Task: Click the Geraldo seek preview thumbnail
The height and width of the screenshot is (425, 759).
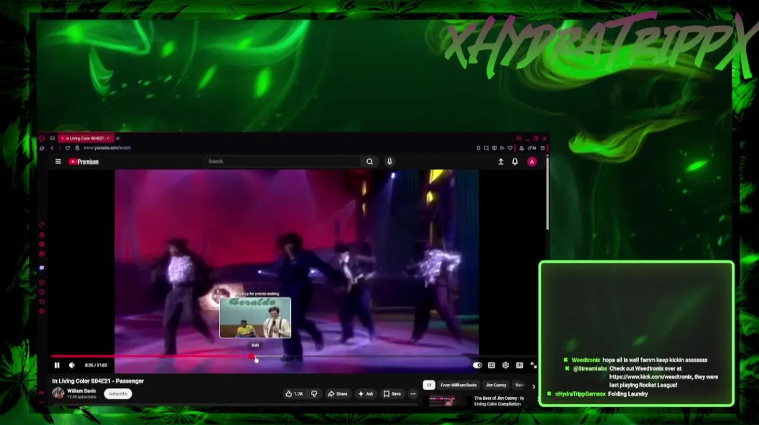Action: pyautogui.click(x=255, y=318)
